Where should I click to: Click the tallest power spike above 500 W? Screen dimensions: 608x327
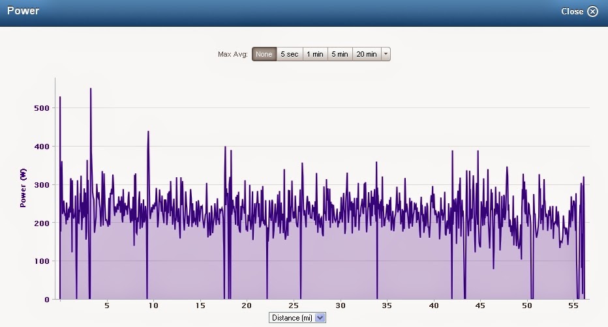[91, 89]
